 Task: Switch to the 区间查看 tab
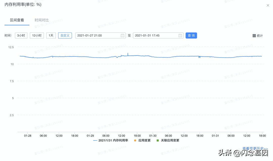17,20
